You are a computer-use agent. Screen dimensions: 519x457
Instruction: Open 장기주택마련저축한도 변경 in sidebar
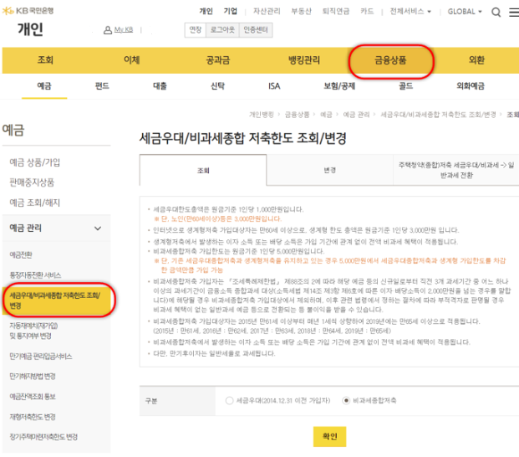pyautogui.click(x=43, y=437)
